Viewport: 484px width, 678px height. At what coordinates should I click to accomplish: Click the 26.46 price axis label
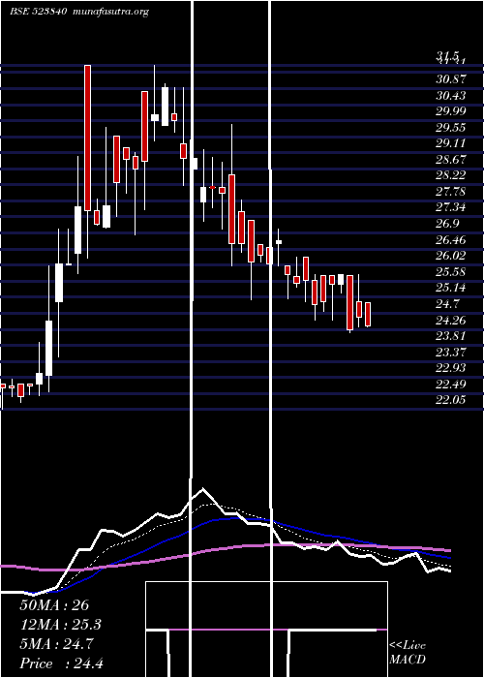pyautogui.click(x=451, y=239)
